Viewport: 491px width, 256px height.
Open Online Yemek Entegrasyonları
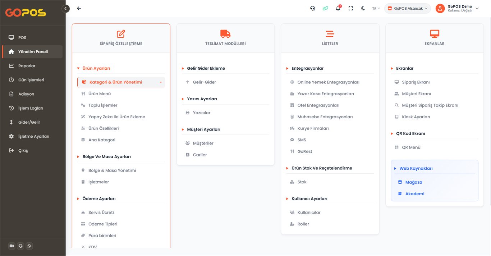point(328,82)
